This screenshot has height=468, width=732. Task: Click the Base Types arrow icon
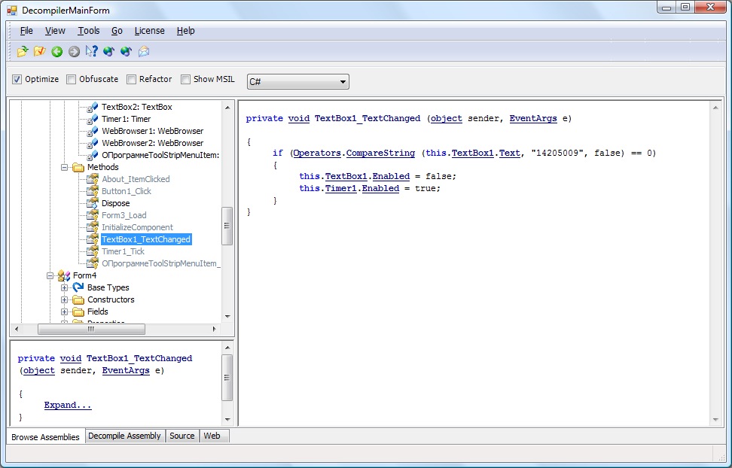(x=78, y=287)
